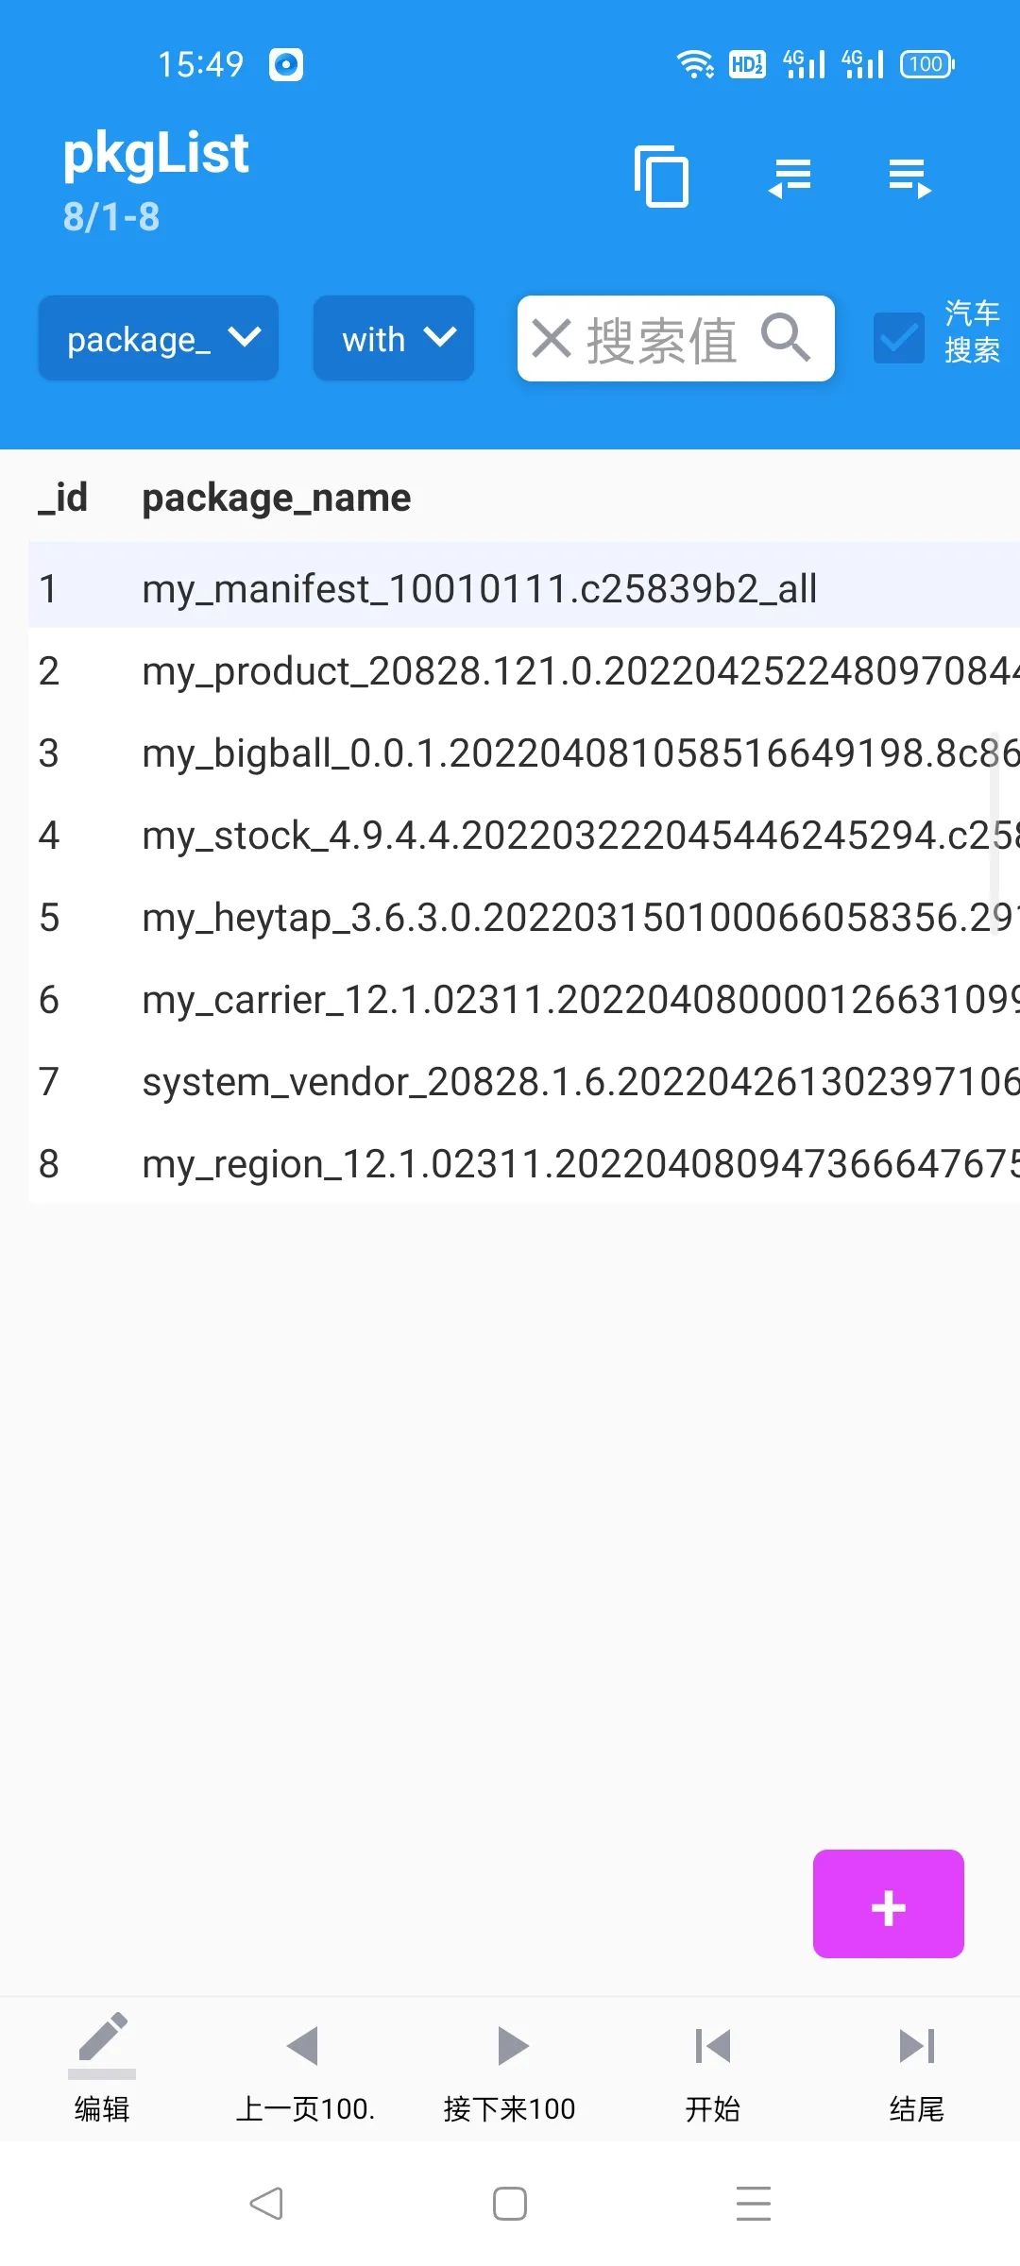The width and height of the screenshot is (1020, 2266).
Task: Tap the magnifier search icon
Action: click(x=786, y=337)
